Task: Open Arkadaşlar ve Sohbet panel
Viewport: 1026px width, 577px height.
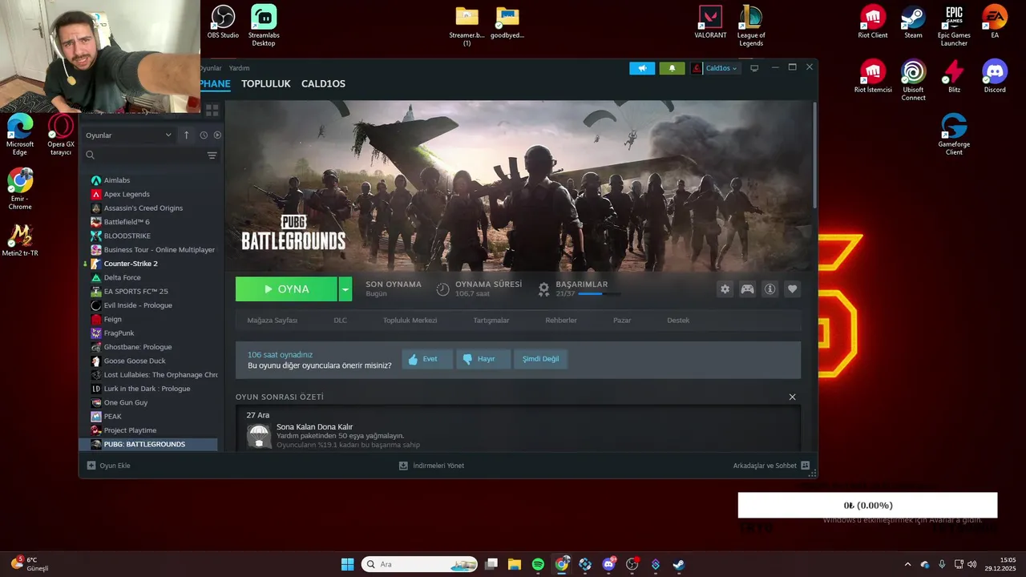Action: [x=771, y=466]
